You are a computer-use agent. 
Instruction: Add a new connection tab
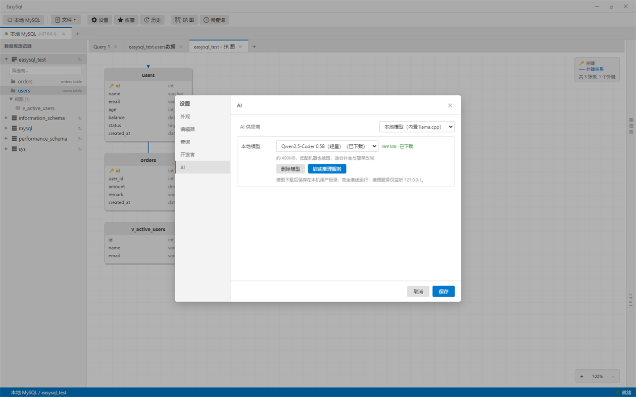[x=77, y=34]
